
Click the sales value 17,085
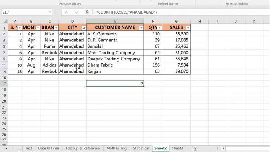pos(176,40)
